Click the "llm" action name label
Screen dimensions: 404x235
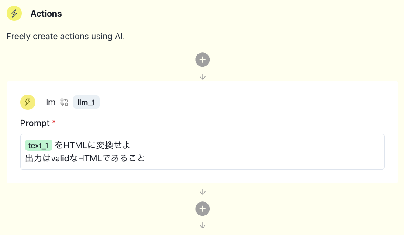coord(49,102)
